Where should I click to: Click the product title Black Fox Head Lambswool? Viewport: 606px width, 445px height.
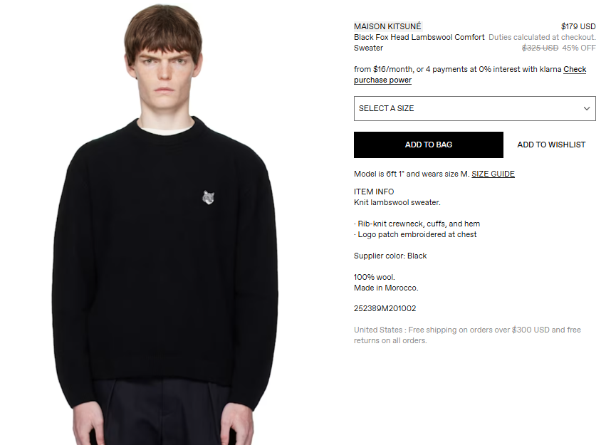click(419, 43)
